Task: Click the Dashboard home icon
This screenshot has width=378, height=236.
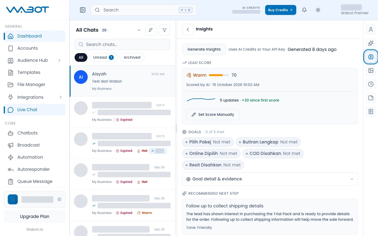Action: (x=11, y=36)
